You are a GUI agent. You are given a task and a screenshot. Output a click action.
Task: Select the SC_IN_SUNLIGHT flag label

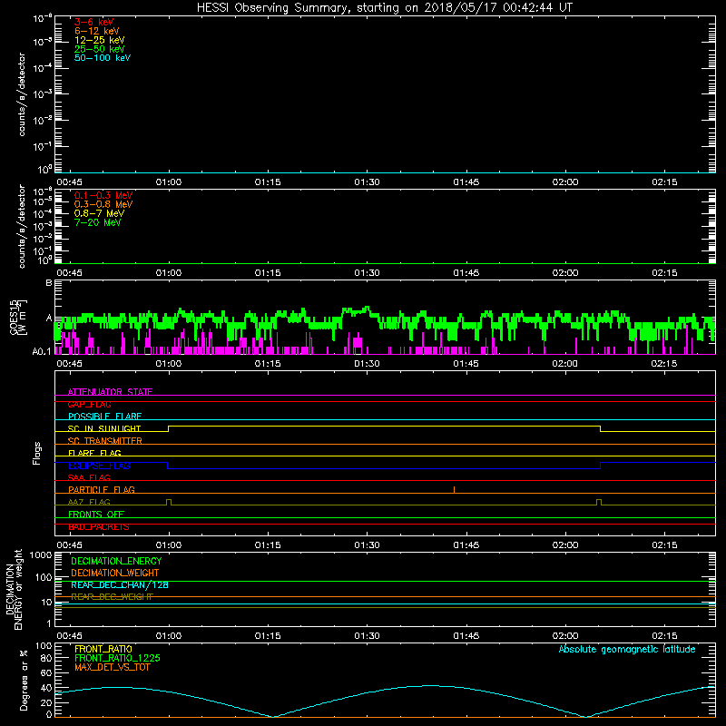(103, 428)
